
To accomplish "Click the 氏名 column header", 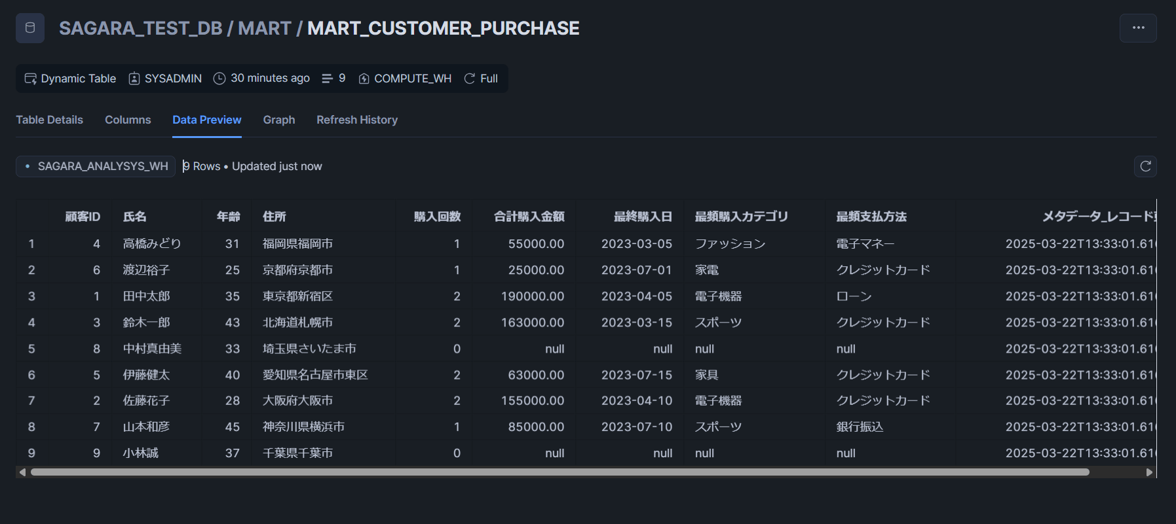I will pyautogui.click(x=135, y=217).
